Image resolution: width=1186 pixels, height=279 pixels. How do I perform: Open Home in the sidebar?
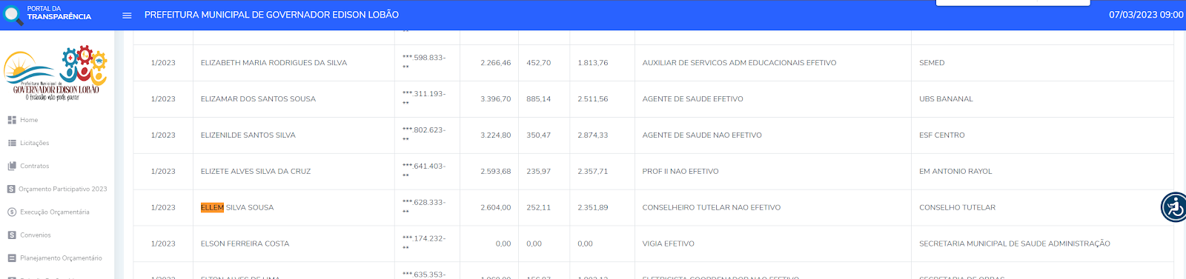[x=29, y=120]
